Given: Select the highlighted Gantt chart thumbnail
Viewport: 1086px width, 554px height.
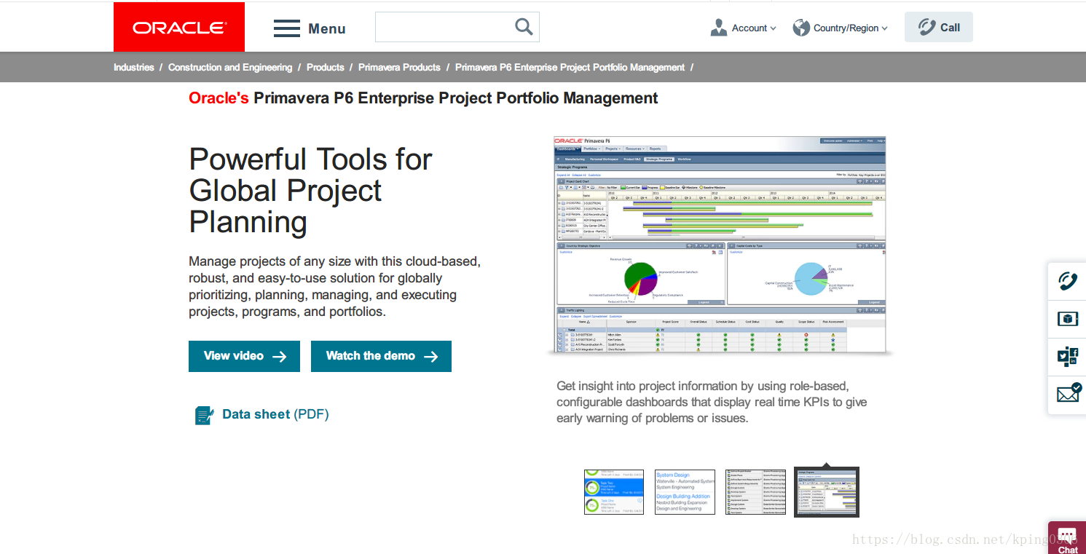Looking at the screenshot, I should pyautogui.click(x=827, y=492).
